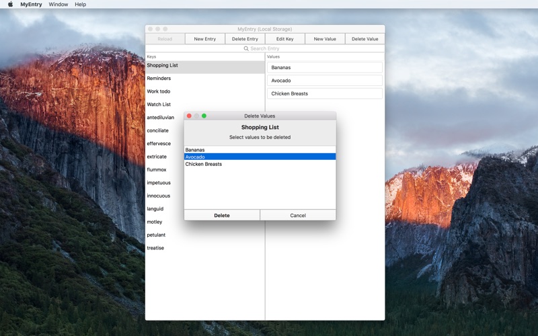Open the MyEntry application menu
Viewport: 538px width, 336px height.
(x=31, y=4)
